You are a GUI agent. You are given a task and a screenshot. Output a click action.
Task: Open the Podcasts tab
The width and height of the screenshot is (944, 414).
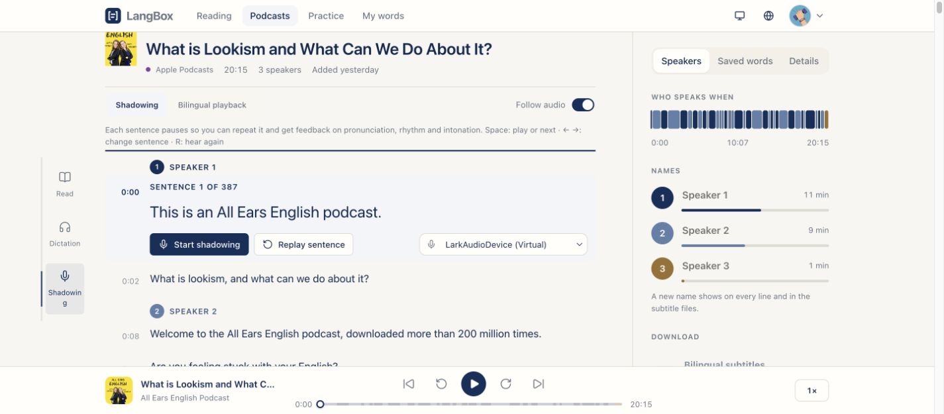point(270,16)
